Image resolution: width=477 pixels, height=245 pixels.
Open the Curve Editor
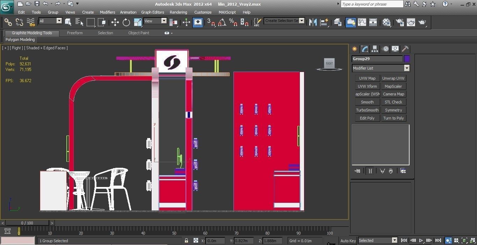(x=362, y=22)
